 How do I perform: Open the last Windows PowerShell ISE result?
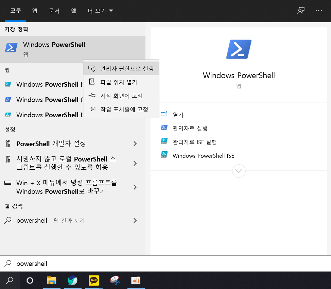tap(42, 115)
